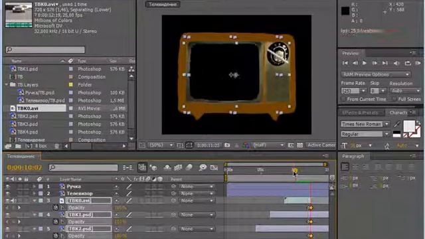Sort project items by Type column
The height and width of the screenshot is (239, 425).
coord(82,61)
